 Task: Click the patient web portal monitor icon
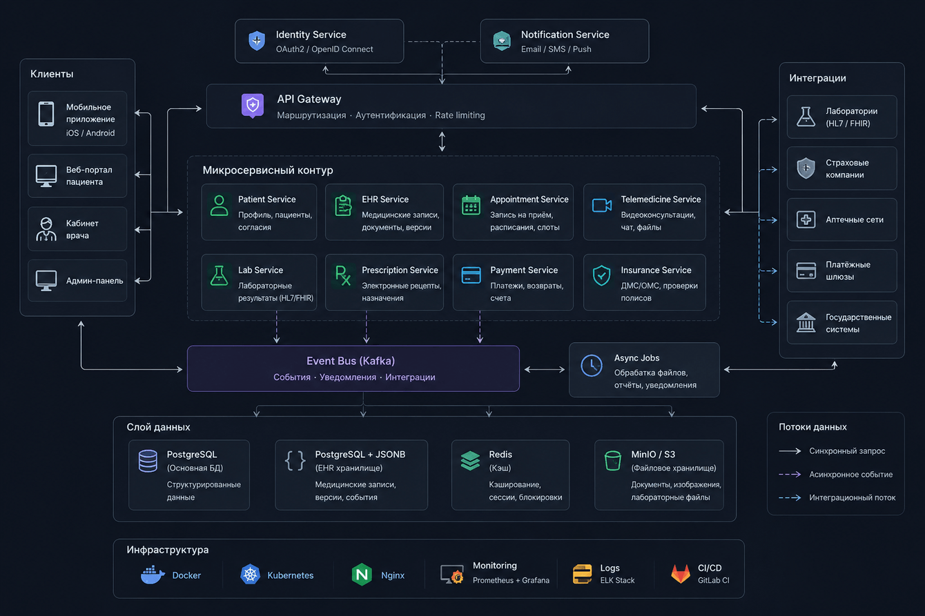tap(46, 176)
